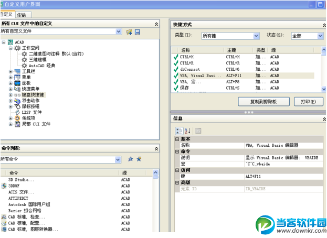Open the 类型 所有键 dropdown

click(x=256, y=36)
